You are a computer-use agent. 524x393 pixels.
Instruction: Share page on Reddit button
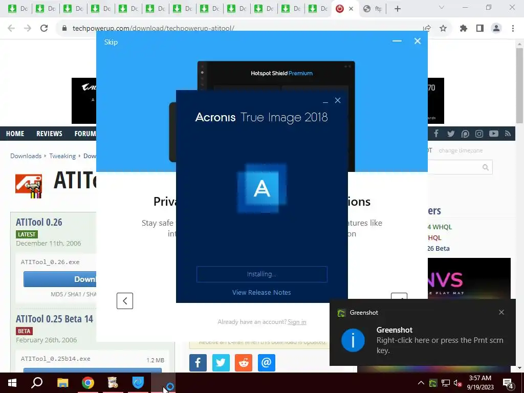point(244,363)
